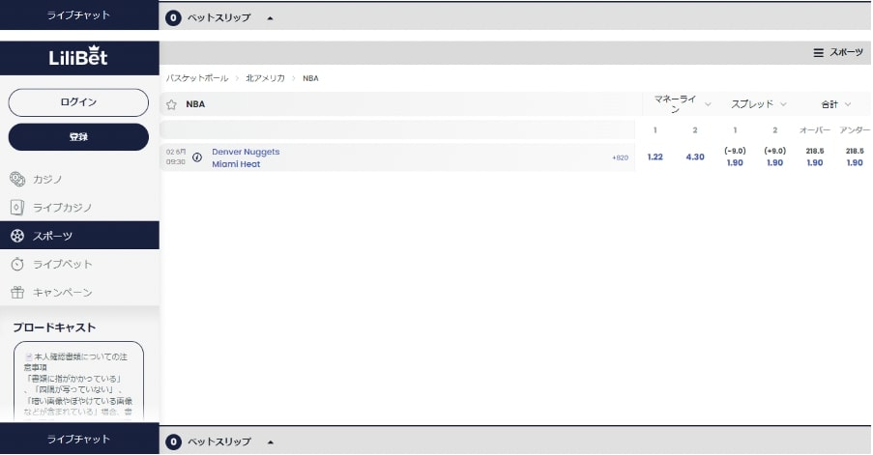Click the ブロードキャスト heading

click(54, 327)
